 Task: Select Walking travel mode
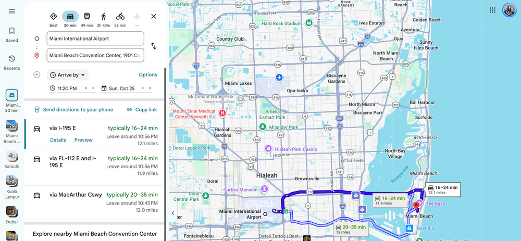click(104, 19)
